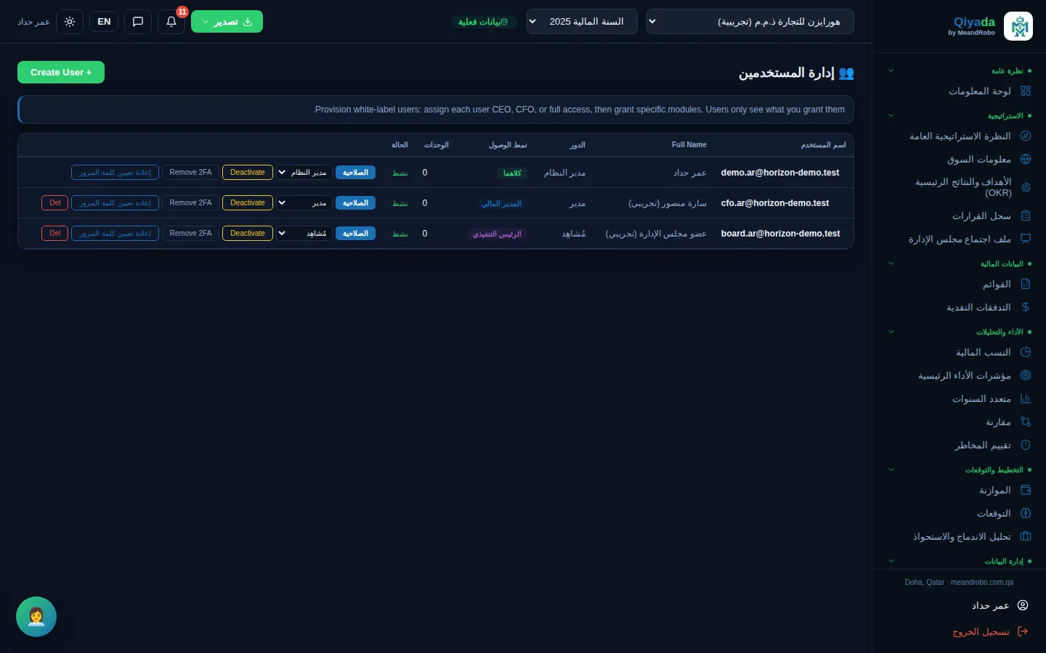Viewport: 1046px width, 653px height.
Task: Click the الرئيس التنفيذي access badge
Action: [497, 234]
